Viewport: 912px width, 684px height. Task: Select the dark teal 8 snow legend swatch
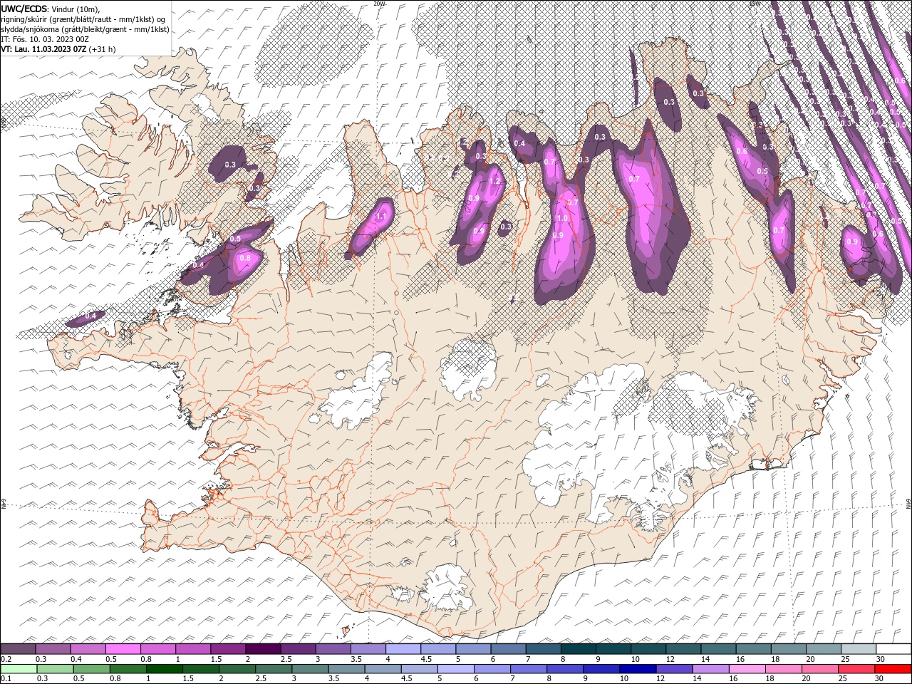coord(579,649)
